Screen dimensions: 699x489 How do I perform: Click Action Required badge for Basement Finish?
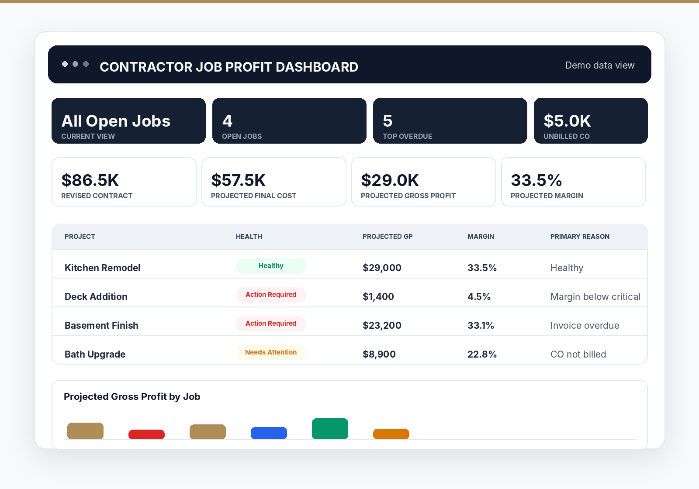[x=271, y=324]
